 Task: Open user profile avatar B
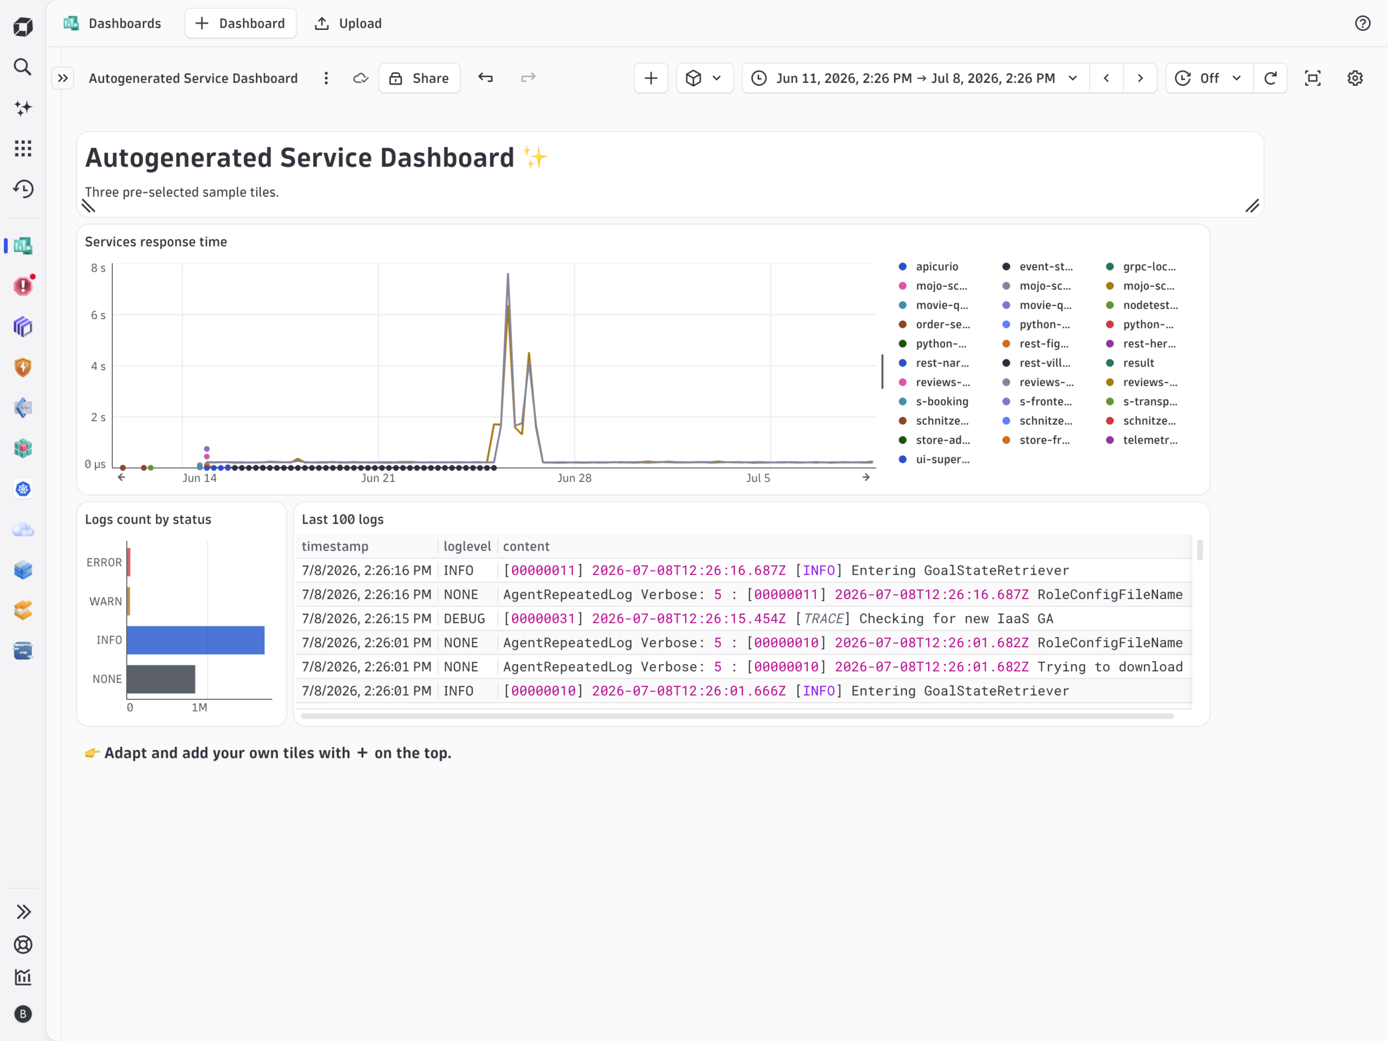coord(23,1014)
